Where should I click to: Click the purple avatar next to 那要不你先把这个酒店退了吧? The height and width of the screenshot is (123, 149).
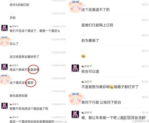4,106
